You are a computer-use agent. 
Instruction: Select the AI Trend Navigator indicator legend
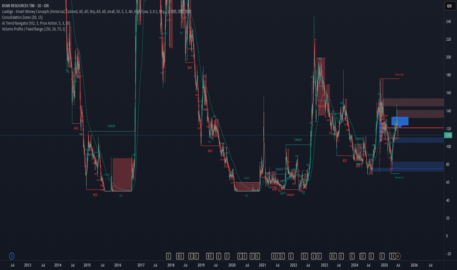[x=36, y=23]
